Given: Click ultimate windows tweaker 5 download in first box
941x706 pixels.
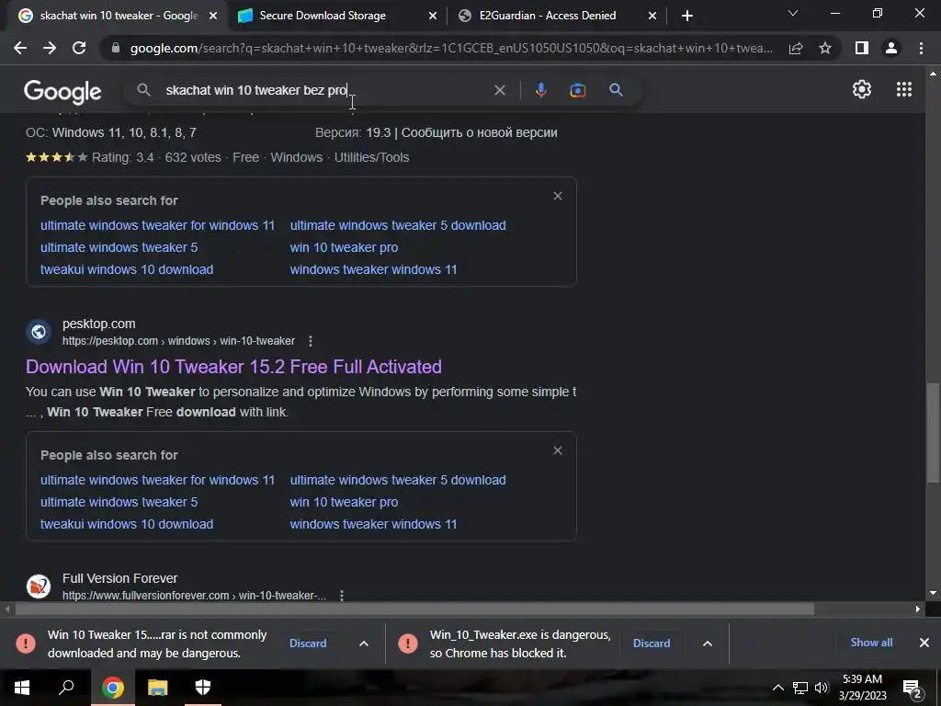Looking at the screenshot, I should tap(398, 226).
